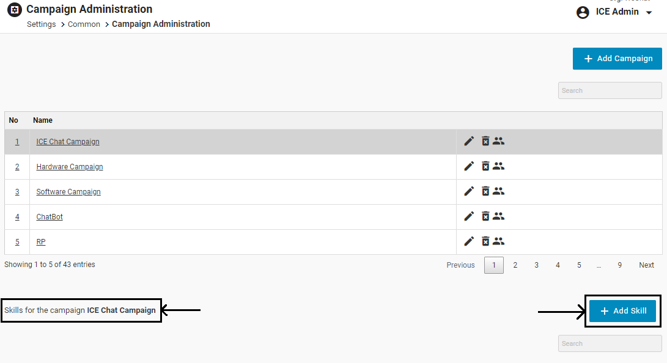Click the campaign Search field

tap(610, 90)
